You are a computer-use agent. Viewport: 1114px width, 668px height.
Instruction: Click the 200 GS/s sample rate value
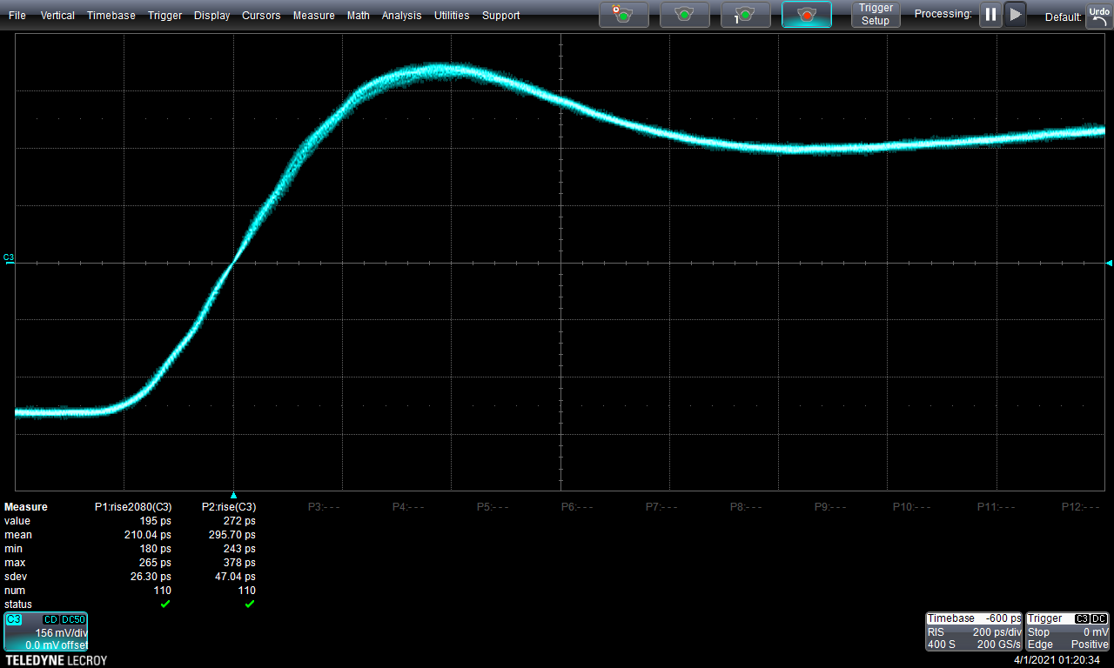pyautogui.click(x=999, y=645)
